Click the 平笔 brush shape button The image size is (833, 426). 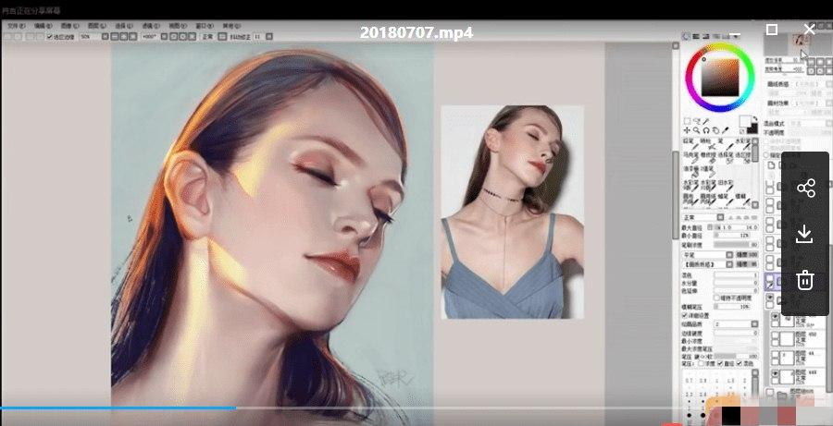coord(702,254)
